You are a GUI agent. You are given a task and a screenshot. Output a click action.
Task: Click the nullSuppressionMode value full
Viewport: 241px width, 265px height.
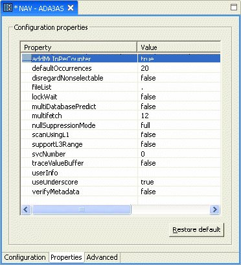[x=145, y=125]
